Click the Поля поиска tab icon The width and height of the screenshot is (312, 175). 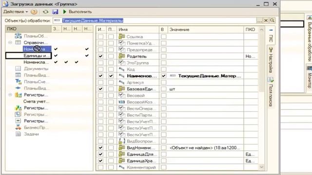pos(271,80)
